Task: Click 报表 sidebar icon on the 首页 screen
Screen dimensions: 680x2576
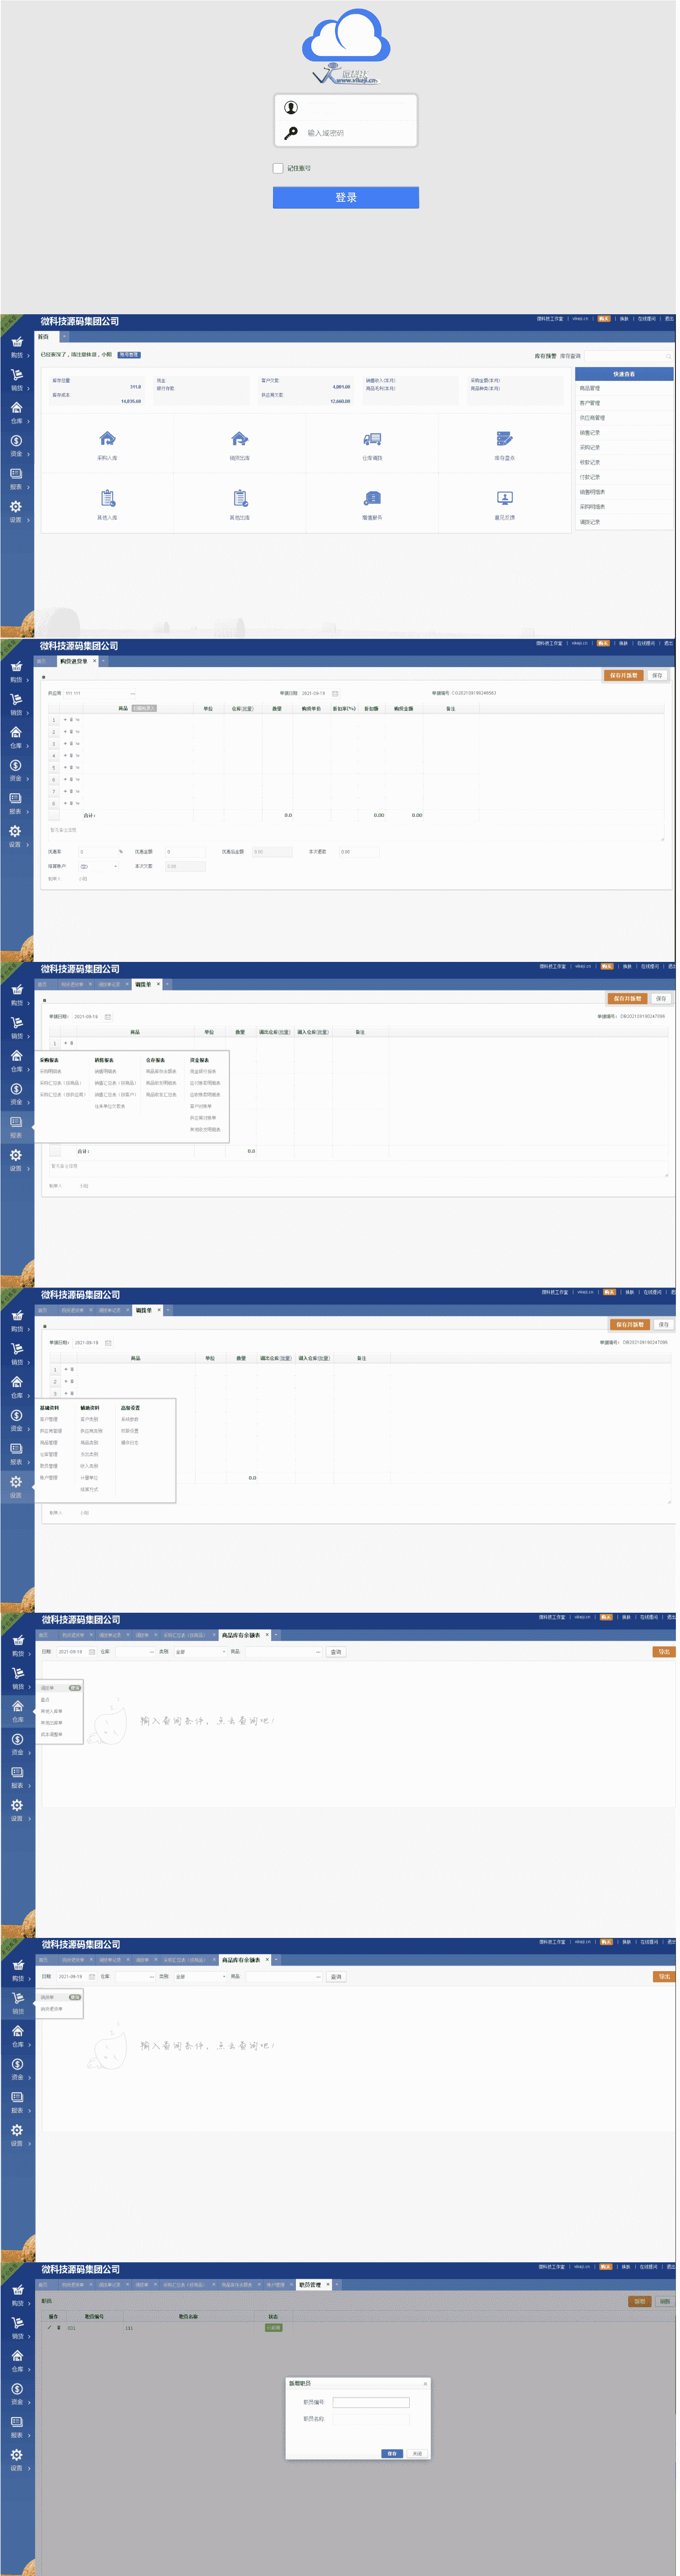Action: (x=17, y=474)
